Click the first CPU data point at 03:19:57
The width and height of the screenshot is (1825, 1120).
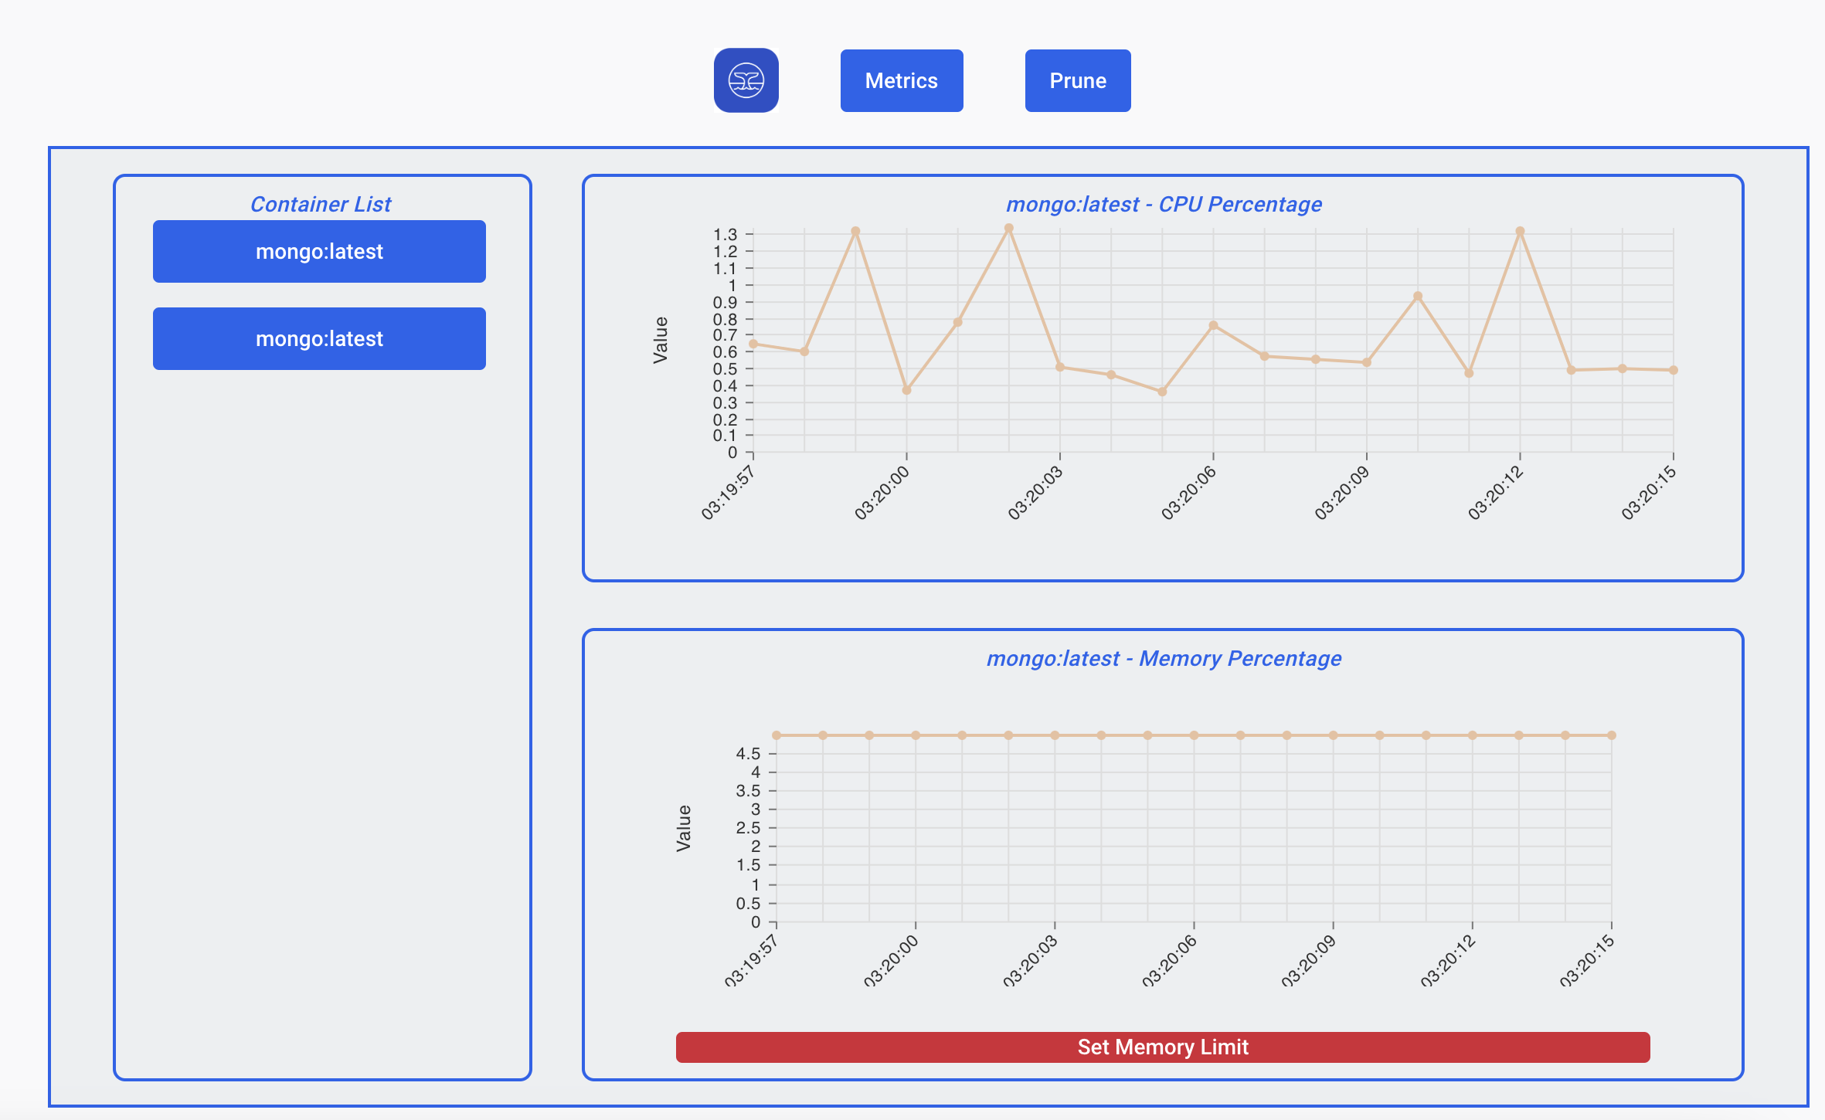pos(753,344)
